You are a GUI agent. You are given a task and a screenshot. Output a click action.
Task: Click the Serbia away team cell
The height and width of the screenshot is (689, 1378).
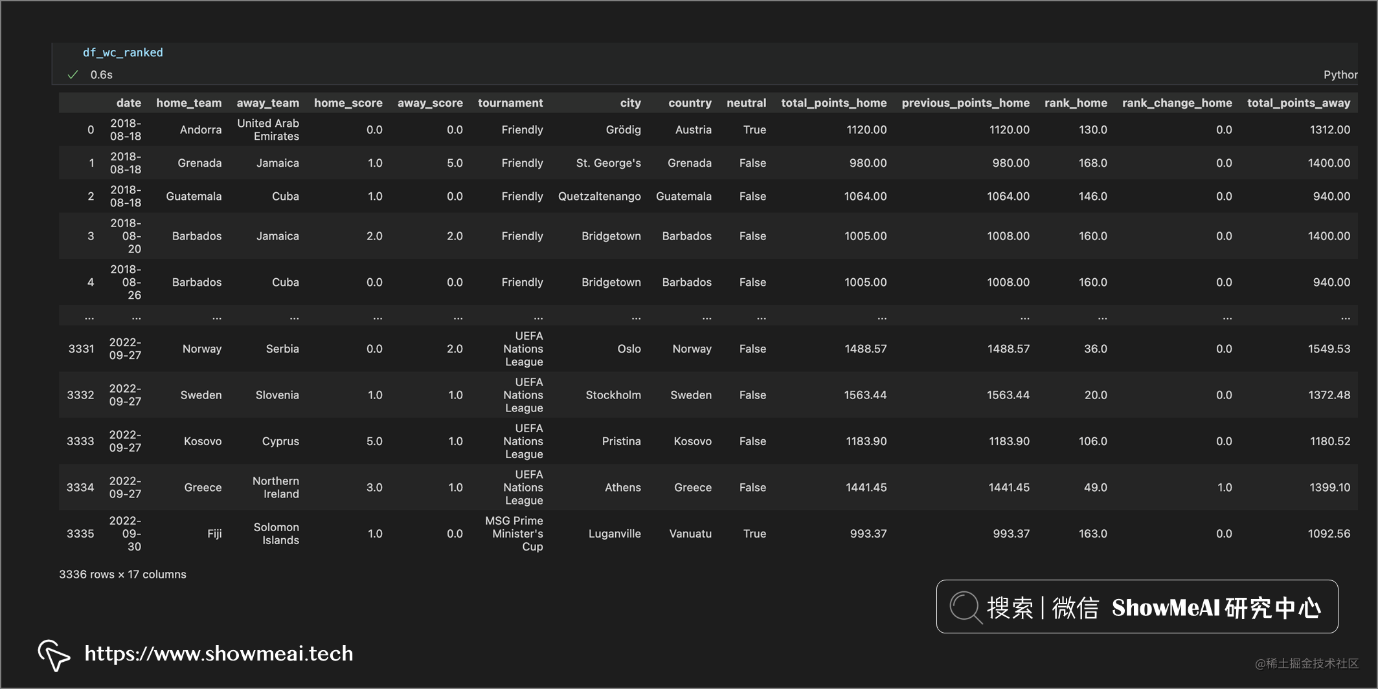(282, 349)
